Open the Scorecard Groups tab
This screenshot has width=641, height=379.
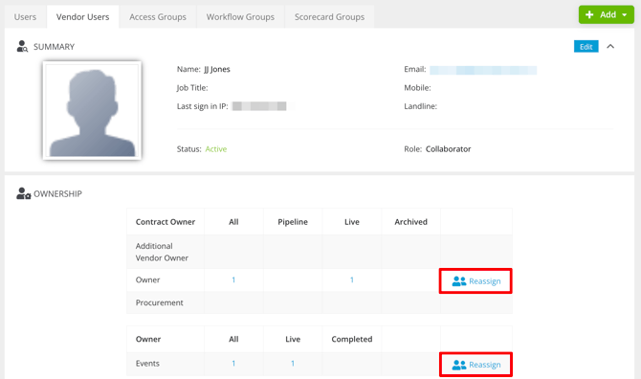click(x=329, y=17)
